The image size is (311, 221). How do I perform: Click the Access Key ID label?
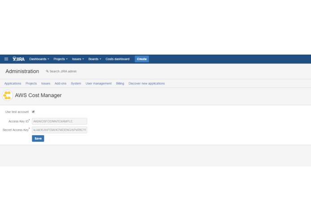[18, 121]
